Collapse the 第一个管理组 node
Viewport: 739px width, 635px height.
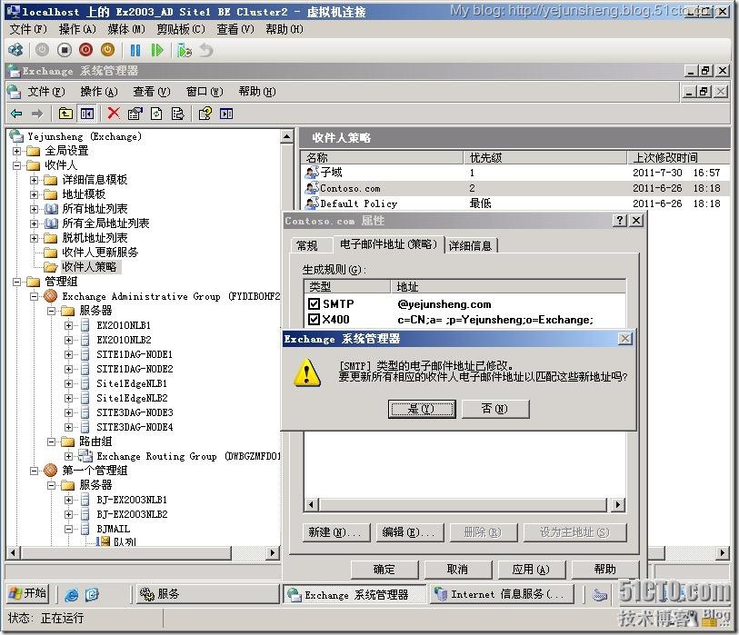pyautogui.click(x=34, y=471)
